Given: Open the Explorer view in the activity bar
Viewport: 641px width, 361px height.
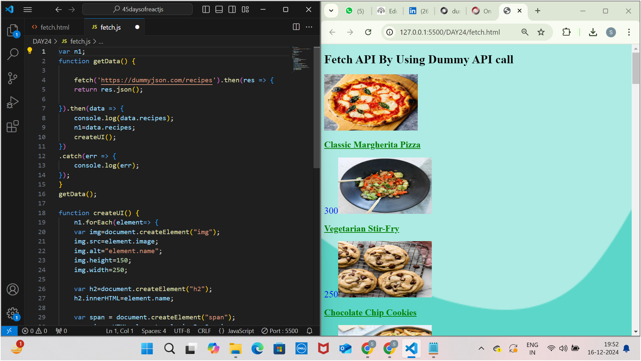Looking at the screenshot, I should coord(13,30).
